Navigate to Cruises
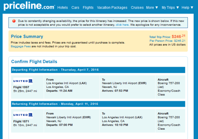The image size is (198, 139). pos(137,8)
